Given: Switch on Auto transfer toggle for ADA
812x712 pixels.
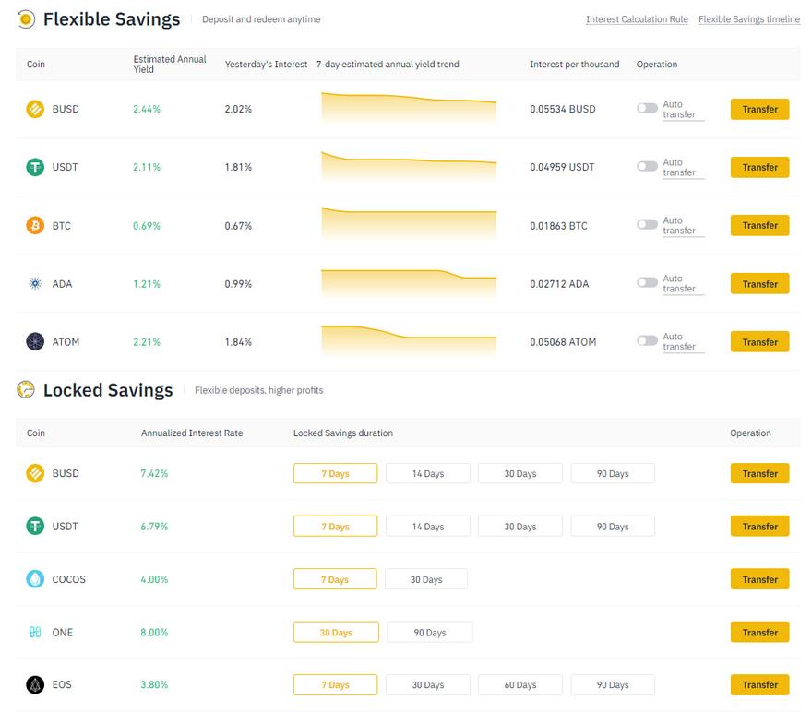Looking at the screenshot, I should click(647, 282).
